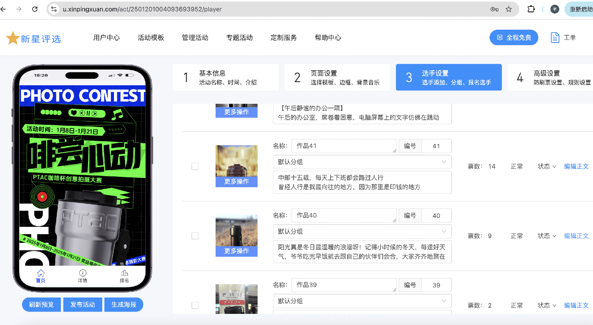Click the 编号 field showing 39
The width and height of the screenshot is (593, 325).
pyautogui.click(x=436, y=285)
